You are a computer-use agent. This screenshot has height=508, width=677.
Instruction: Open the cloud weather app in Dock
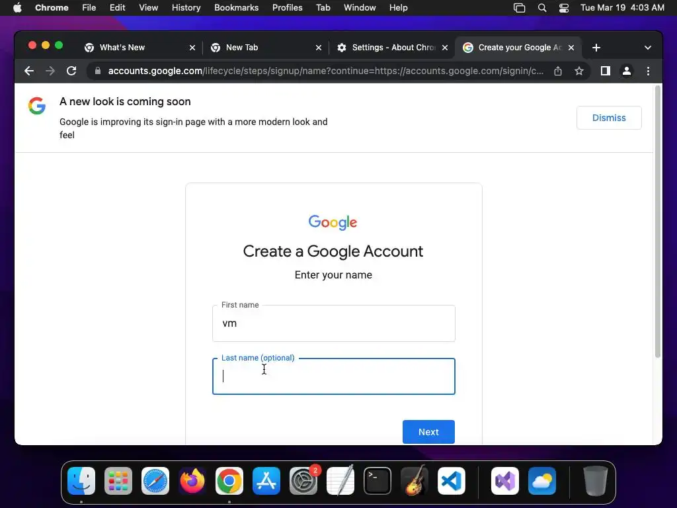pos(542,481)
